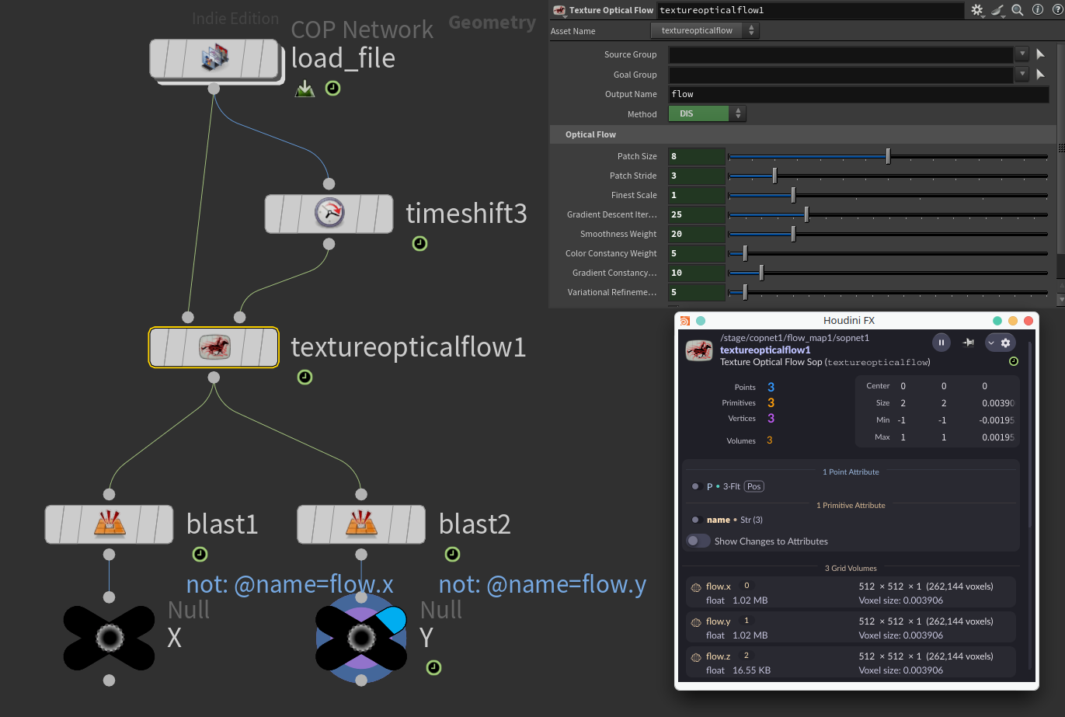The height and width of the screenshot is (717, 1065).
Task: Click the takes/presets tool icon beside the gear
Action: coord(998,10)
